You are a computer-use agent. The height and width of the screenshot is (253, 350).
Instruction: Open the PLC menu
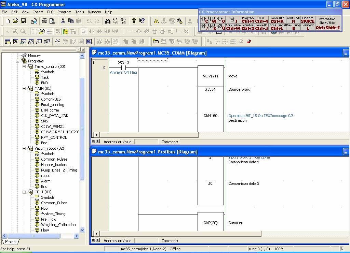point(50,12)
